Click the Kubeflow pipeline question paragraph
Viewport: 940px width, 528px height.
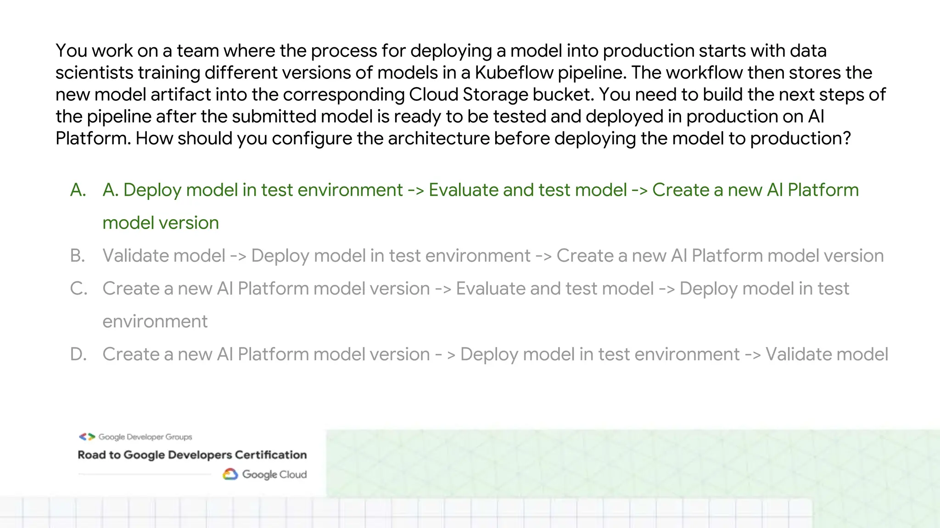(x=470, y=94)
